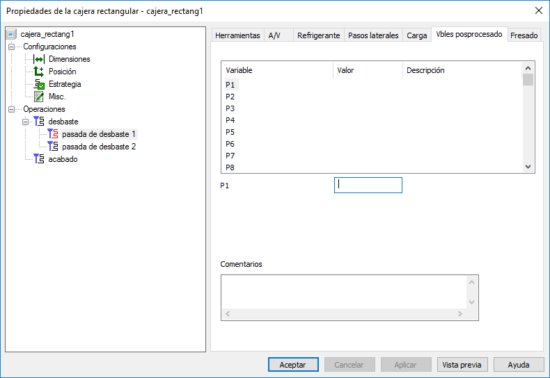Open the Dimensiones settings item

pyautogui.click(x=70, y=59)
